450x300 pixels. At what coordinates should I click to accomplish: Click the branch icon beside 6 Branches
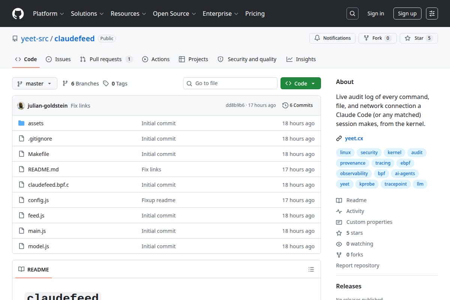65,83
